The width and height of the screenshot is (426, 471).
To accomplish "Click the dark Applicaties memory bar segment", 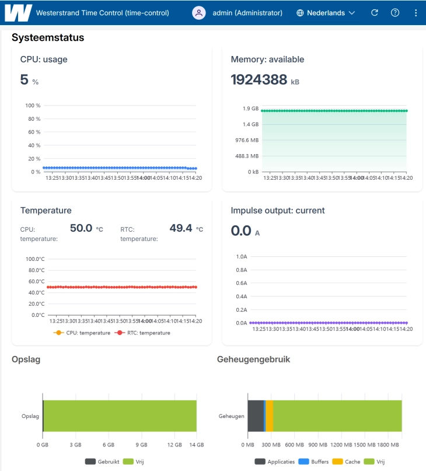I will [256, 416].
